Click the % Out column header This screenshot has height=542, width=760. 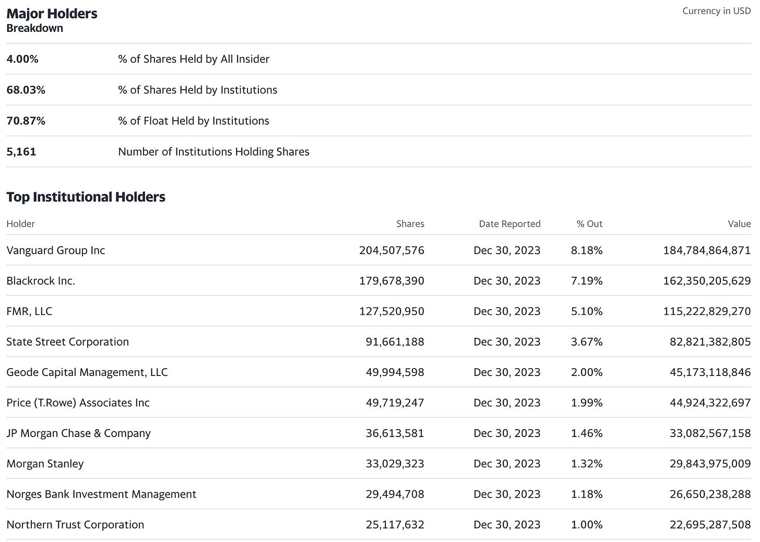(589, 223)
